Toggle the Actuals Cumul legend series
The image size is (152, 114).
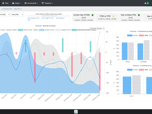pyautogui.click(x=47, y=30)
